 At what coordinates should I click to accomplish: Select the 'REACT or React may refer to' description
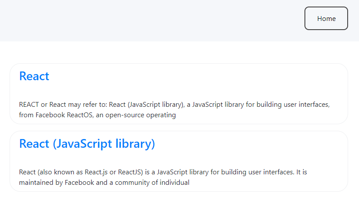click(174, 109)
